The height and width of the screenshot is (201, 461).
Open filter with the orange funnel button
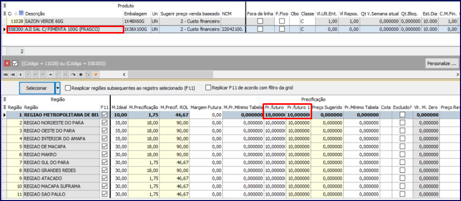coord(96,75)
